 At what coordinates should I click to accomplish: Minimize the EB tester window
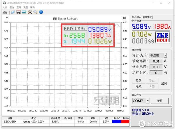pyautogui.click(x=153, y=3)
